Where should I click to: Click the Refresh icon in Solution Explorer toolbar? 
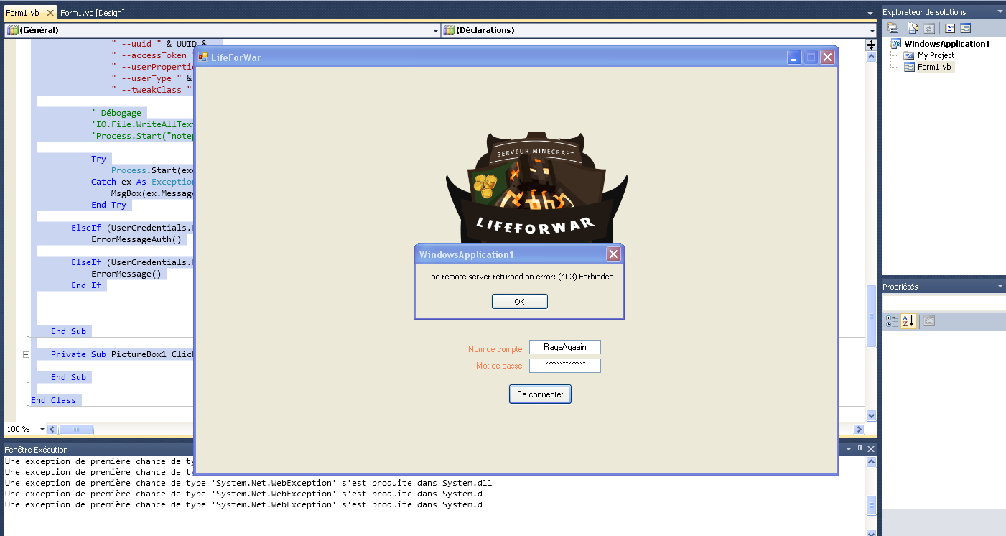[x=929, y=28]
